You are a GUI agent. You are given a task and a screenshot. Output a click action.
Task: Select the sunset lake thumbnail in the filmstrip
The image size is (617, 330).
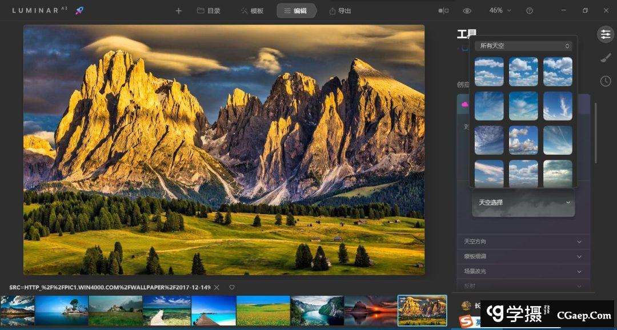pyautogui.click(x=370, y=310)
